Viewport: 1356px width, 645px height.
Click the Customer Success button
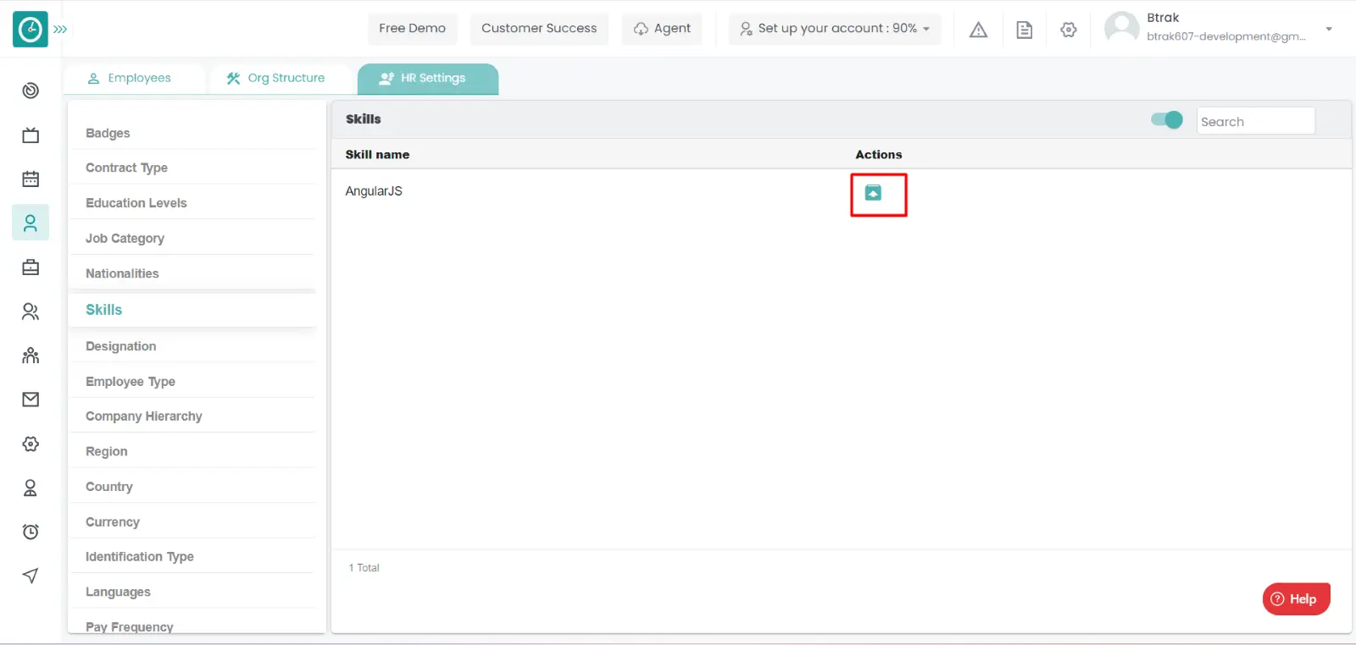click(x=539, y=29)
